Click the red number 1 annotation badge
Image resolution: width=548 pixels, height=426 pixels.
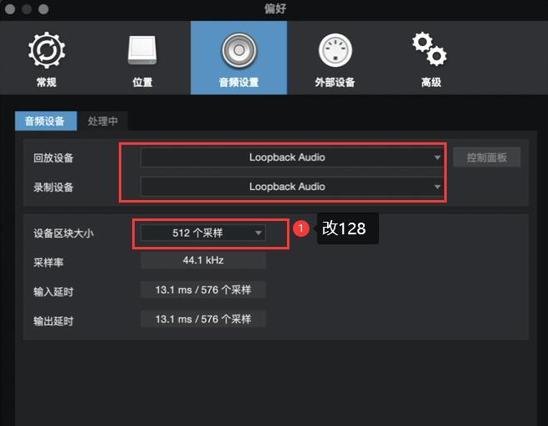click(301, 228)
